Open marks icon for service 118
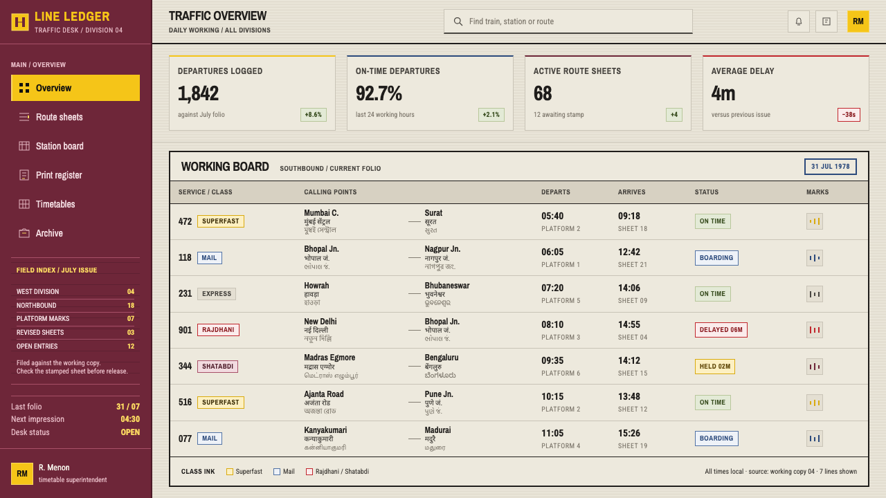The height and width of the screenshot is (498, 886). pos(815,258)
